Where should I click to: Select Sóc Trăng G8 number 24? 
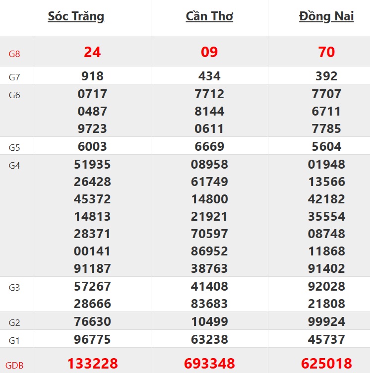click(x=92, y=52)
